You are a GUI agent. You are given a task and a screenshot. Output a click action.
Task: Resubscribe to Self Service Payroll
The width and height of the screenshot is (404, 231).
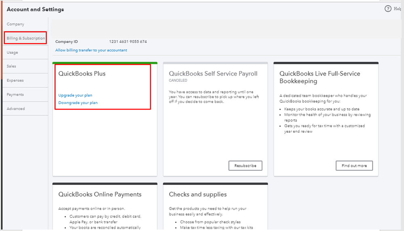245,165
